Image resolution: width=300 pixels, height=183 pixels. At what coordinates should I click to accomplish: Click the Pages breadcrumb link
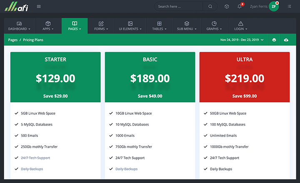click(12, 40)
